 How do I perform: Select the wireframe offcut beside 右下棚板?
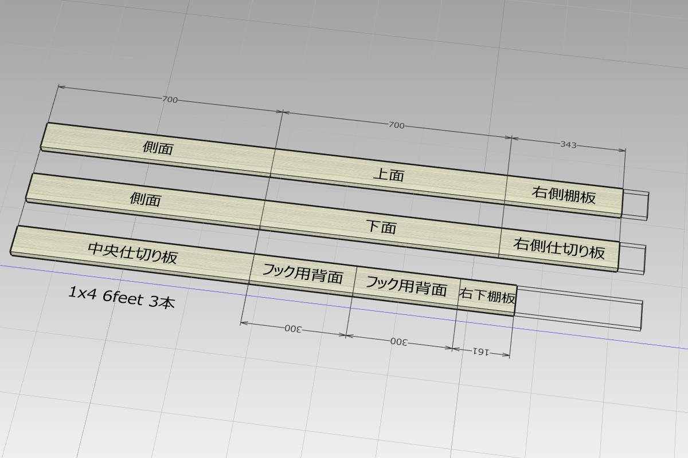coord(578,309)
